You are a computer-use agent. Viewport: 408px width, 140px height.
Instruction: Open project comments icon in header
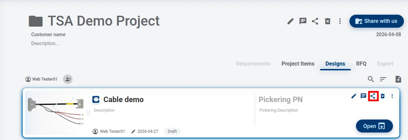[303, 21]
